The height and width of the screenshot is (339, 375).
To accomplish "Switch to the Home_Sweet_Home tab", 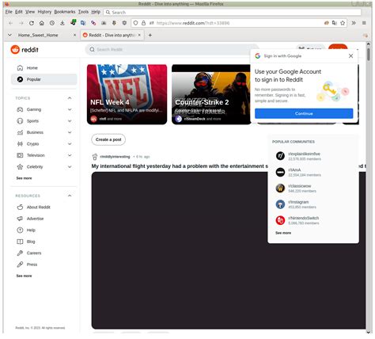I will [38, 35].
